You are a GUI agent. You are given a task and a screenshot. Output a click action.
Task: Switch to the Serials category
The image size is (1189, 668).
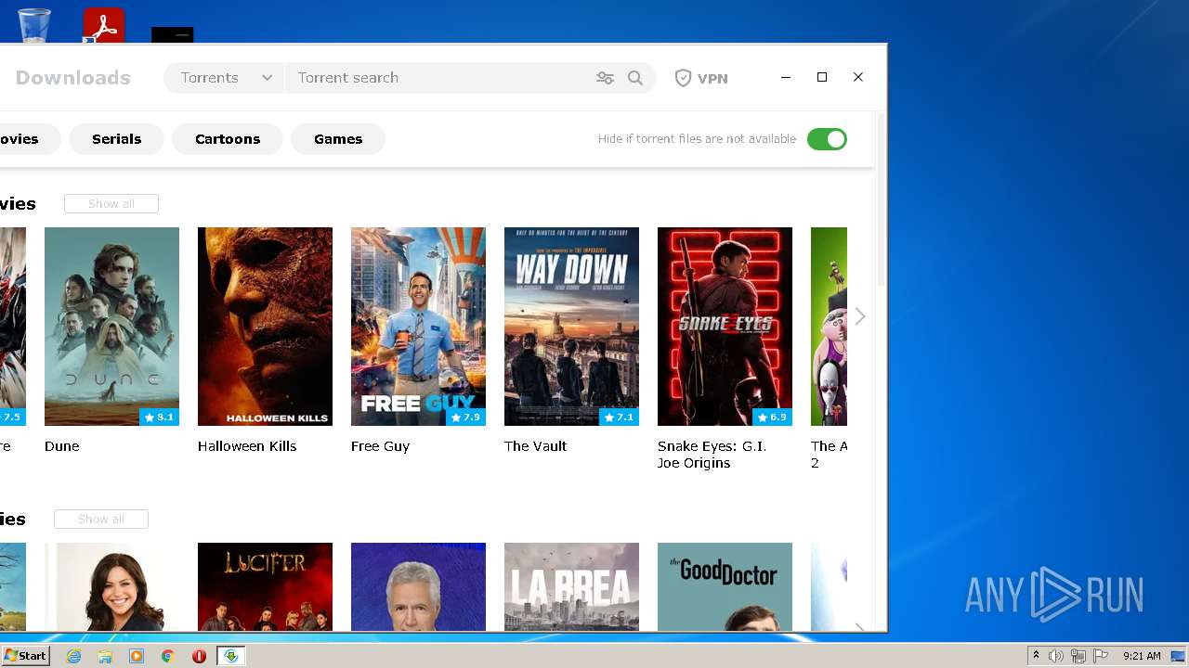(116, 139)
